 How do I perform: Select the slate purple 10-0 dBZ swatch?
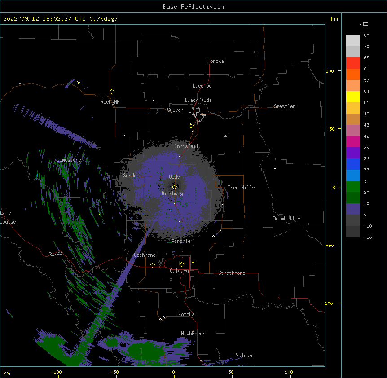[353, 209]
